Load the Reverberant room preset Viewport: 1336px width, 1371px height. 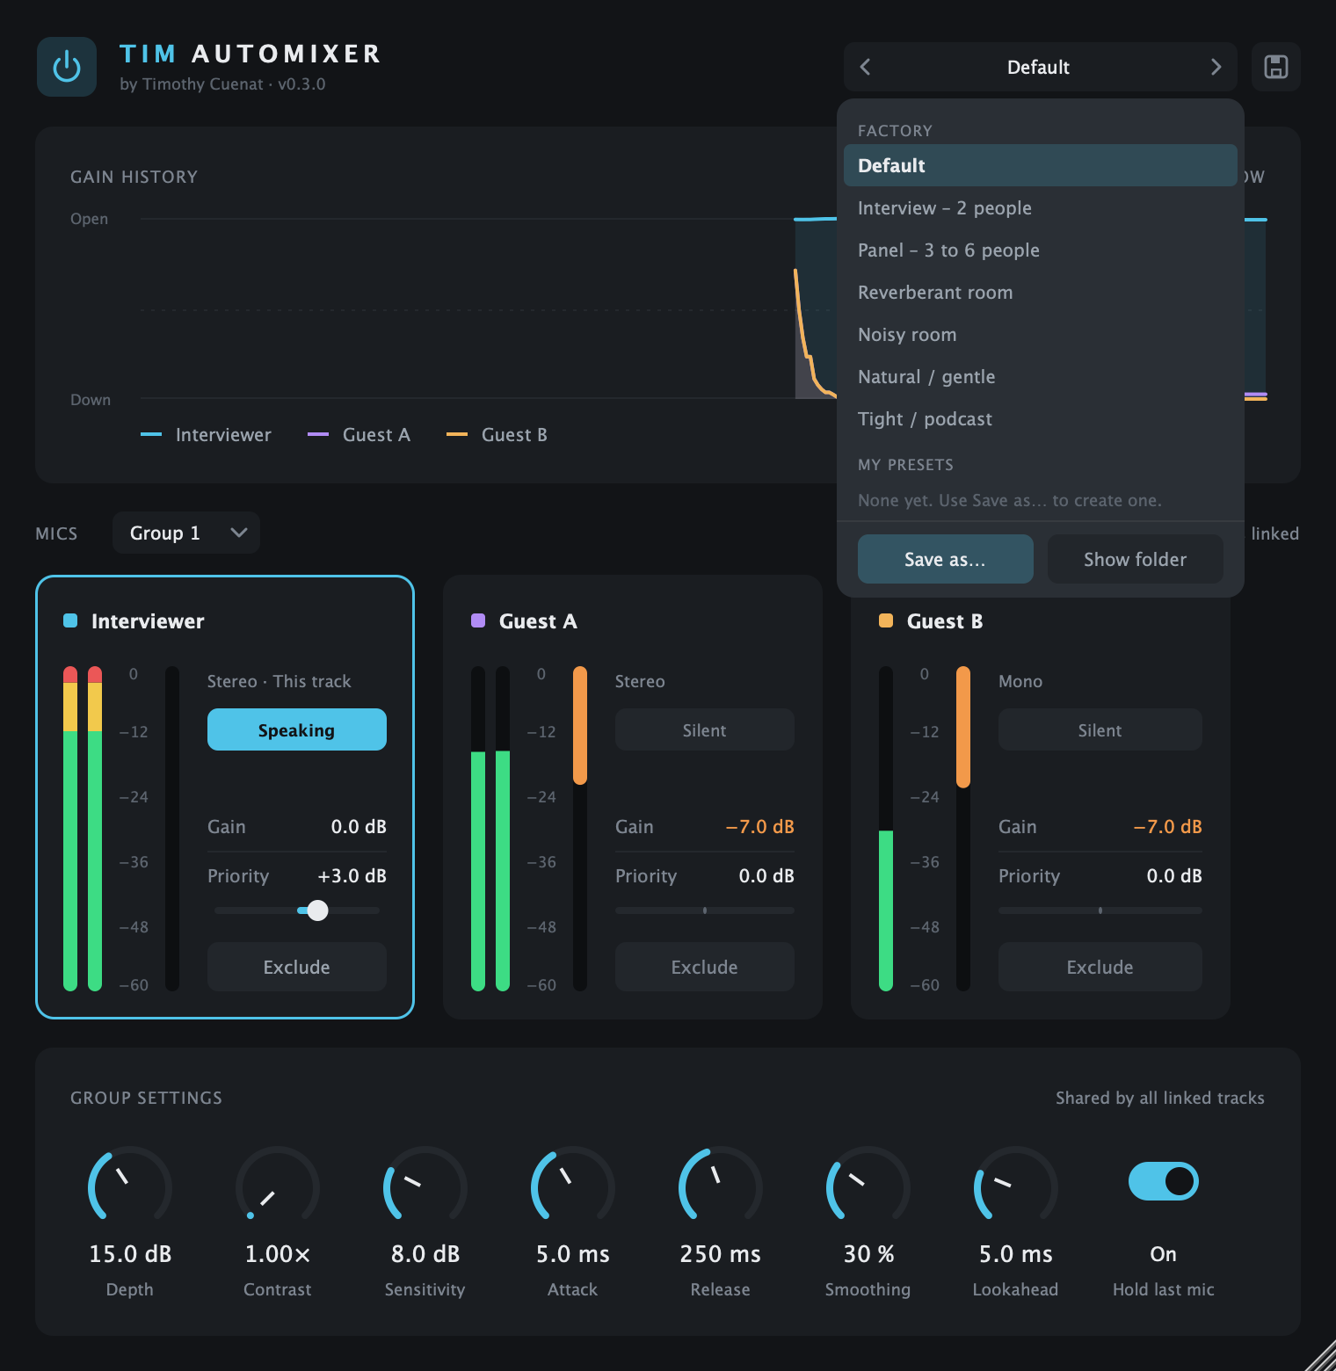click(1041, 292)
